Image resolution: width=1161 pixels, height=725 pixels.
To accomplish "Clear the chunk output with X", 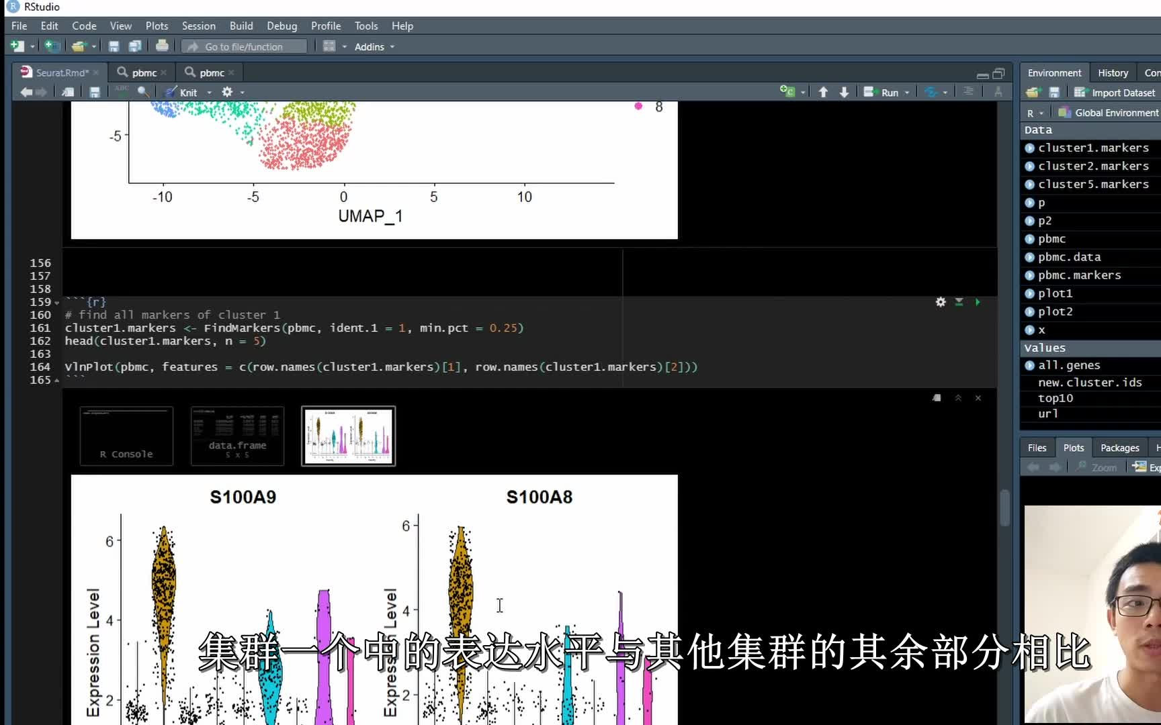I will [978, 398].
